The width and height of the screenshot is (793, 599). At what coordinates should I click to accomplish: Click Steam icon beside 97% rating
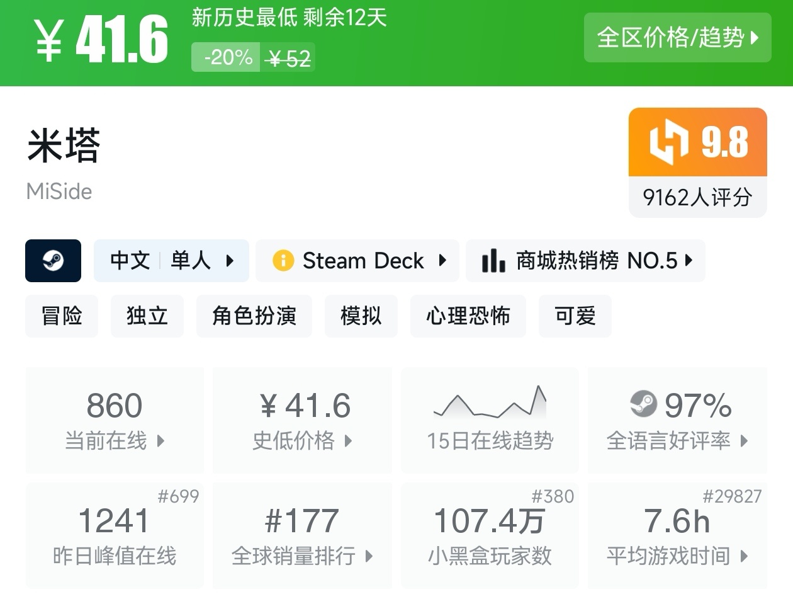[x=643, y=405]
